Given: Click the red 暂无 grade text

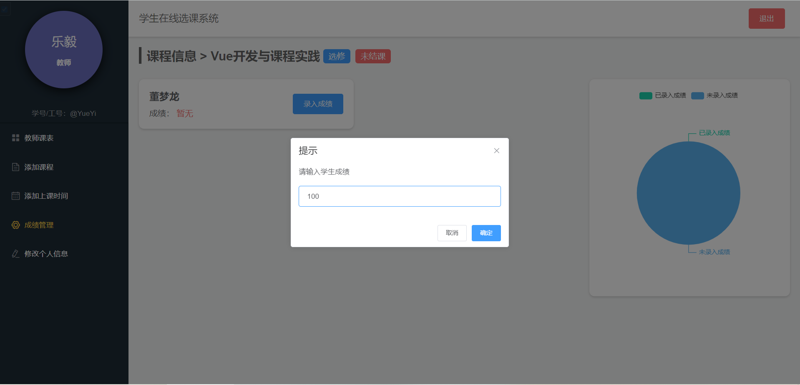Looking at the screenshot, I should coord(185,113).
